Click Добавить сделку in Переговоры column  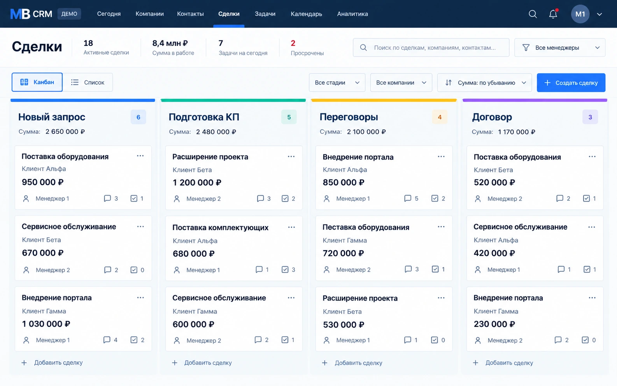pyautogui.click(x=352, y=363)
